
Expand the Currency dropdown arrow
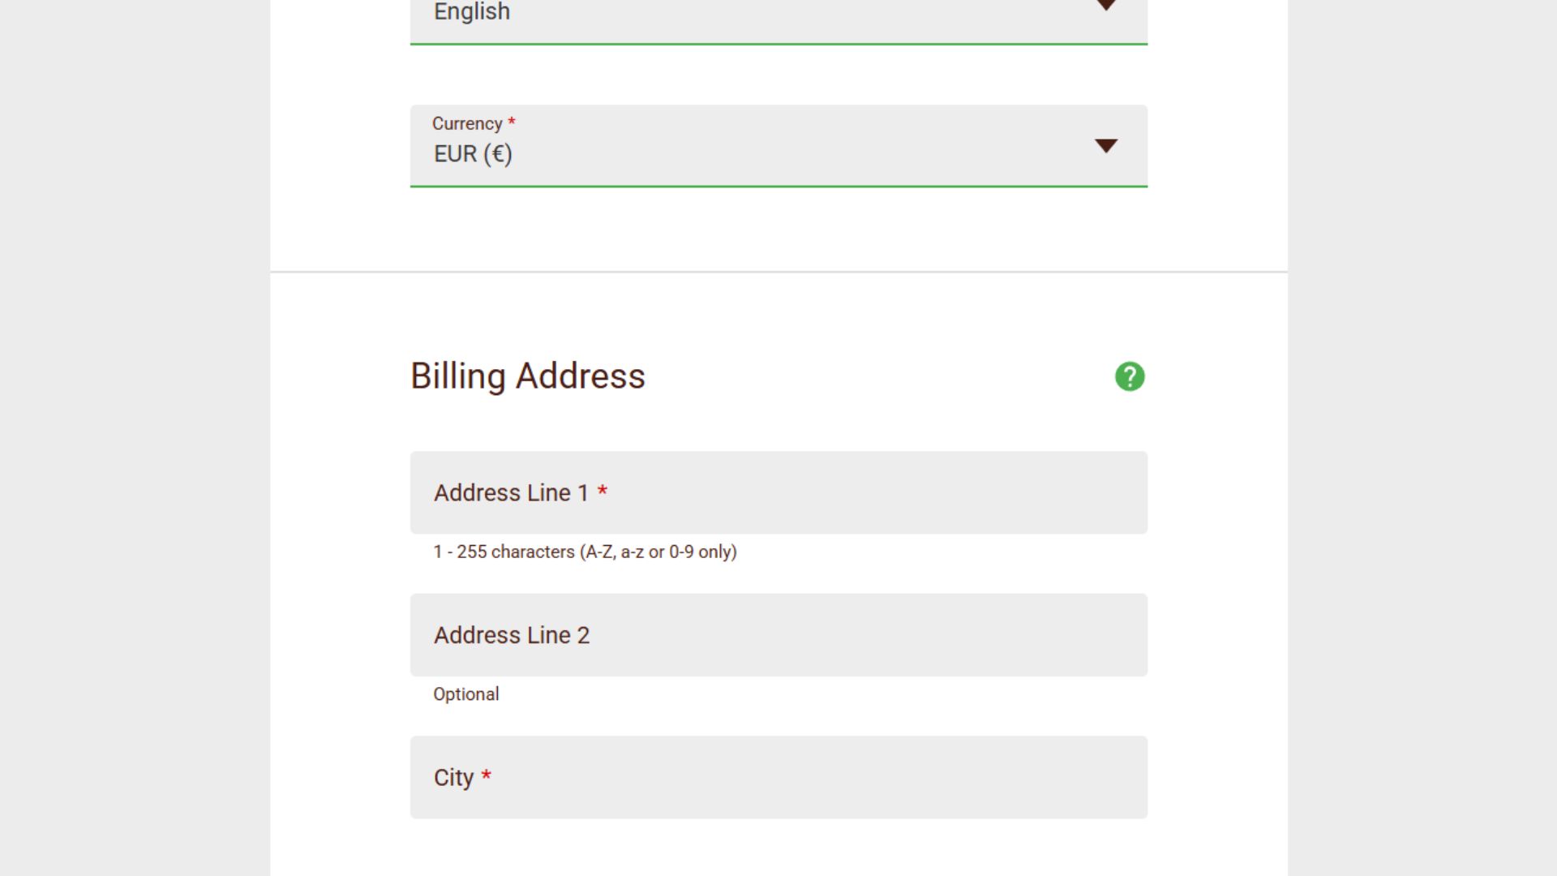click(x=1106, y=146)
